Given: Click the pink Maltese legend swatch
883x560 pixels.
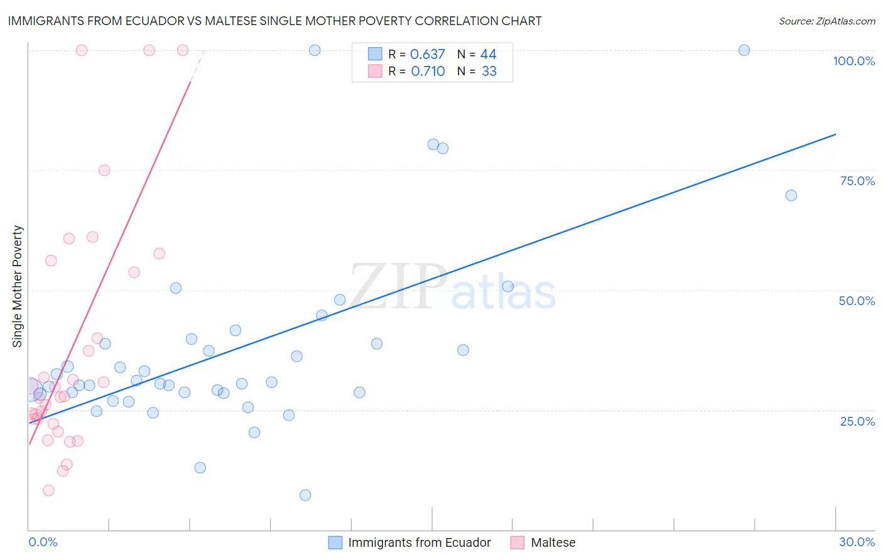Looking at the screenshot, I should tap(517, 542).
